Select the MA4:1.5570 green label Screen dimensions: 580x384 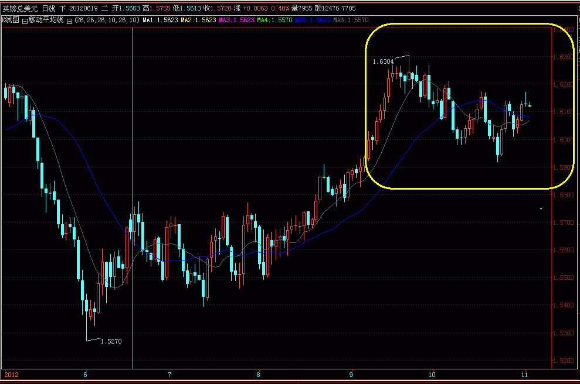275,20
